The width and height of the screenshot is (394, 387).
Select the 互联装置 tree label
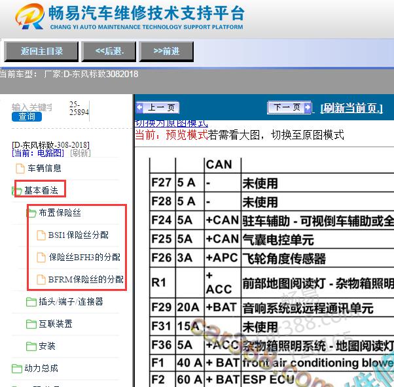[56, 324]
